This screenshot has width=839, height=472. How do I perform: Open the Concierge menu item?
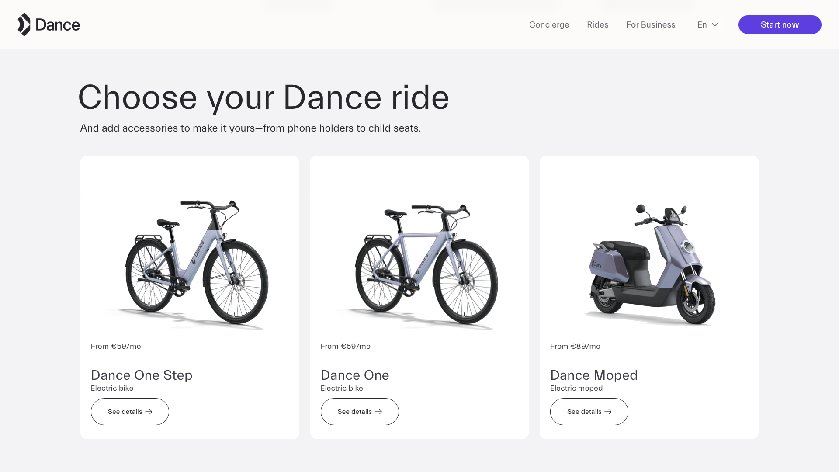(x=549, y=24)
